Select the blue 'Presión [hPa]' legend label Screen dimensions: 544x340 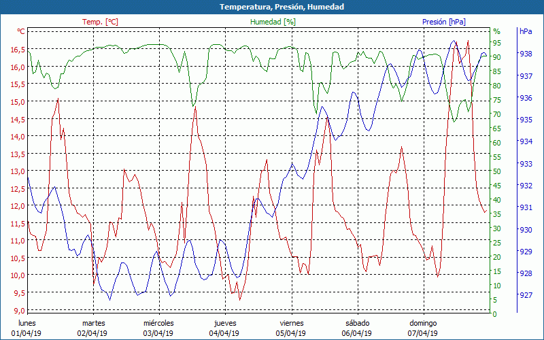[444, 22]
